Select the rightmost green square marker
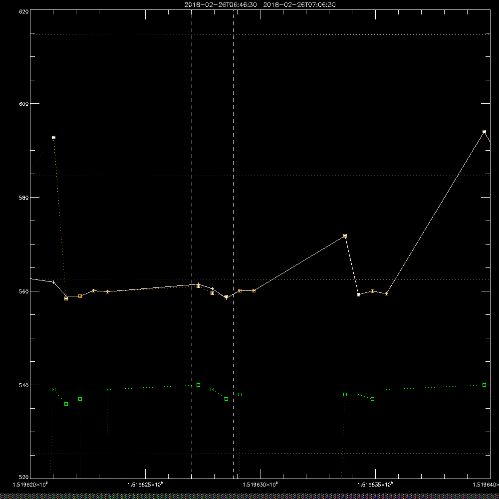The image size is (499, 499). coord(484,385)
